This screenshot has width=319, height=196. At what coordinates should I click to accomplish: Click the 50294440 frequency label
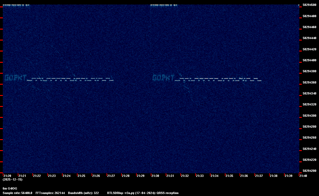(x=309, y=38)
